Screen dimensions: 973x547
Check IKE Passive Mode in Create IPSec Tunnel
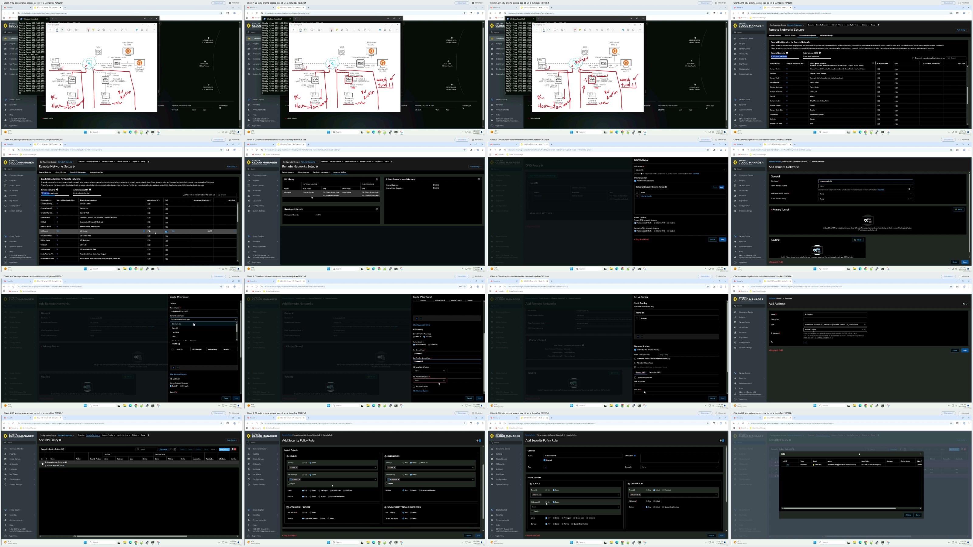pos(414,387)
